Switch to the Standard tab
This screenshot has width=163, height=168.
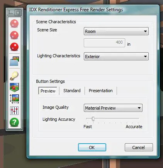click(72, 91)
